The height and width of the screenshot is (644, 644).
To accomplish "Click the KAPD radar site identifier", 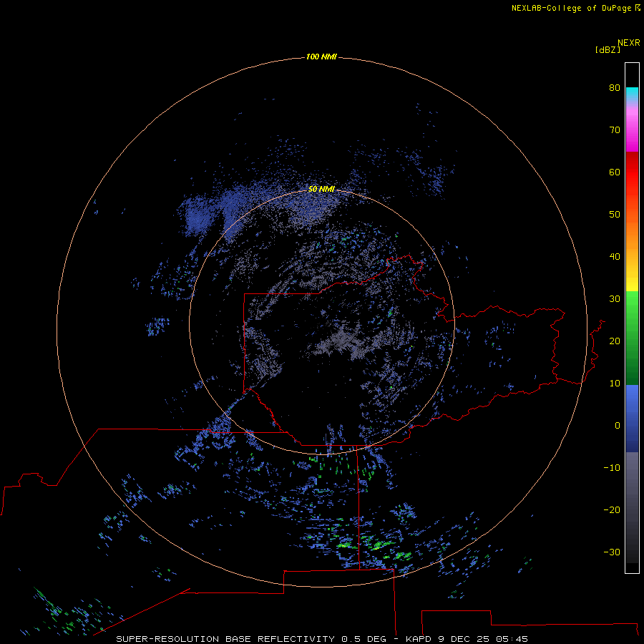I will pos(418,639).
